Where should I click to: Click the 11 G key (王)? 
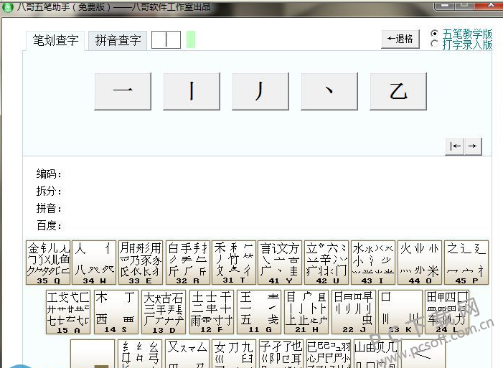pos(259,312)
